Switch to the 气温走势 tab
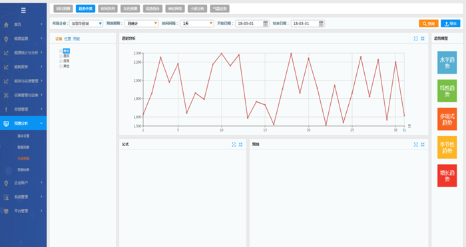This screenshot has width=466, height=247. coord(220,9)
